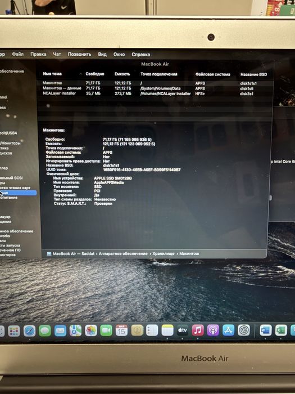Click the Макинтош: details heading
This screenshot has width=295, height=394.
pyautogui.click(x=54, y=131)
